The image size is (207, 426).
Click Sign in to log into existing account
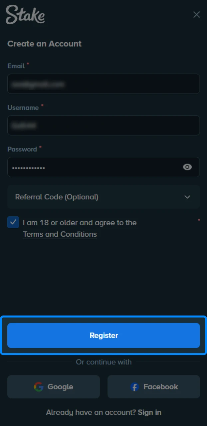pos(149,412)
